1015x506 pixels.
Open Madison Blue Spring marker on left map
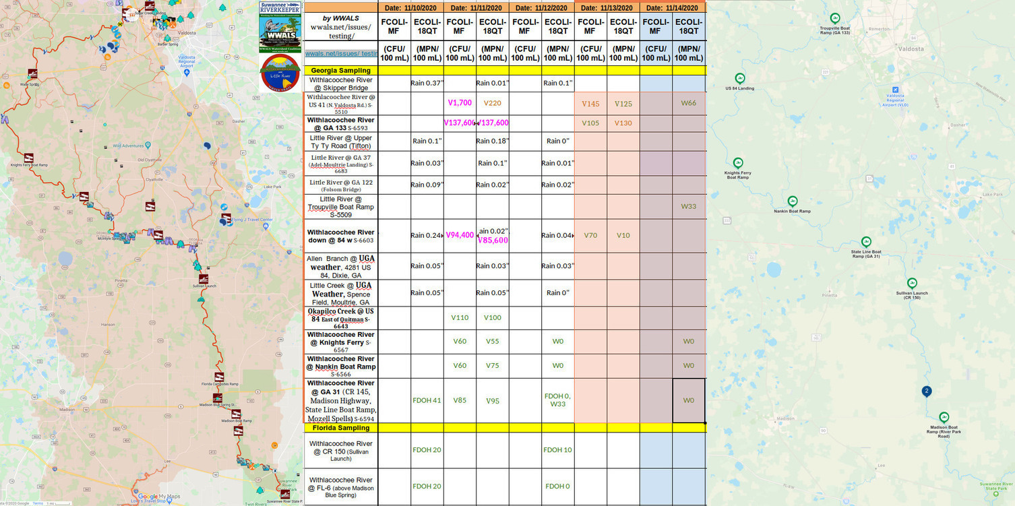coord(217,398)
